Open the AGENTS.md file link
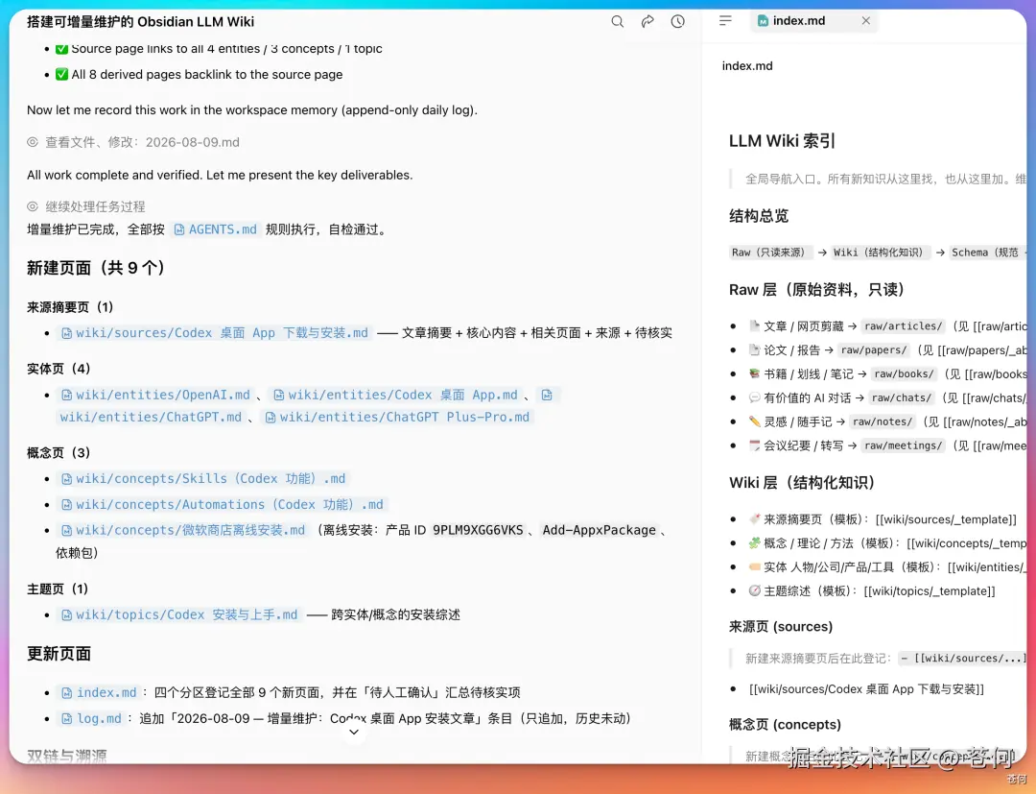Screen dimensions: 1036x794 216,229
